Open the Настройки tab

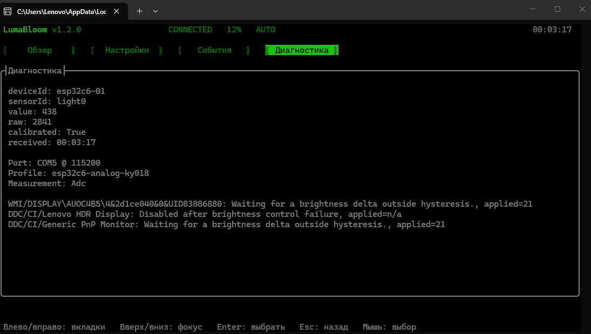click(x=127, y=50)
